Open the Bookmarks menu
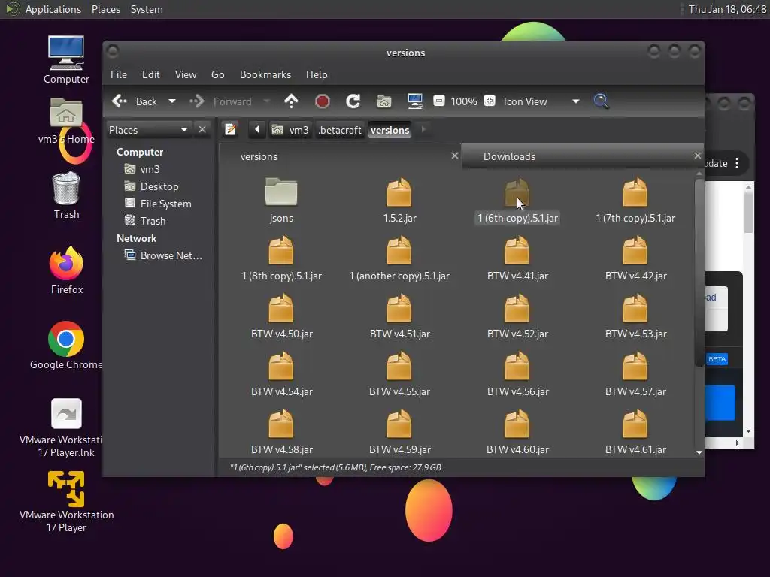Viewport: 770px width, 577px height. point(265,74)
